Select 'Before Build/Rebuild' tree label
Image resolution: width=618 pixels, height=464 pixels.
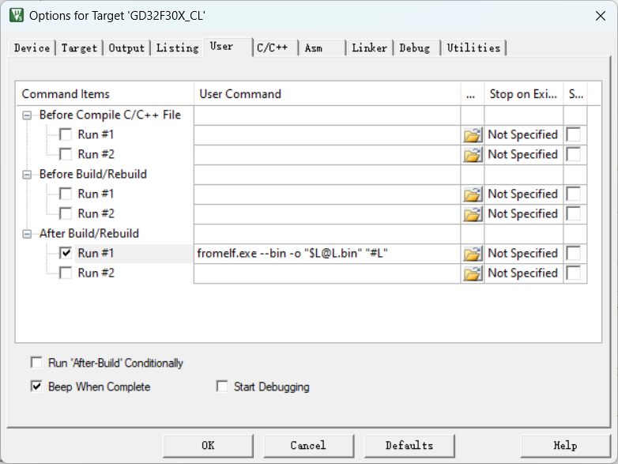(x=93, y=174)
